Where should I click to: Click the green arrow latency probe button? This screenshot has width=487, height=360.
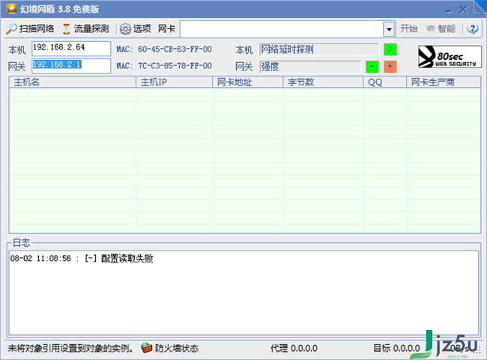pos(390,49)
